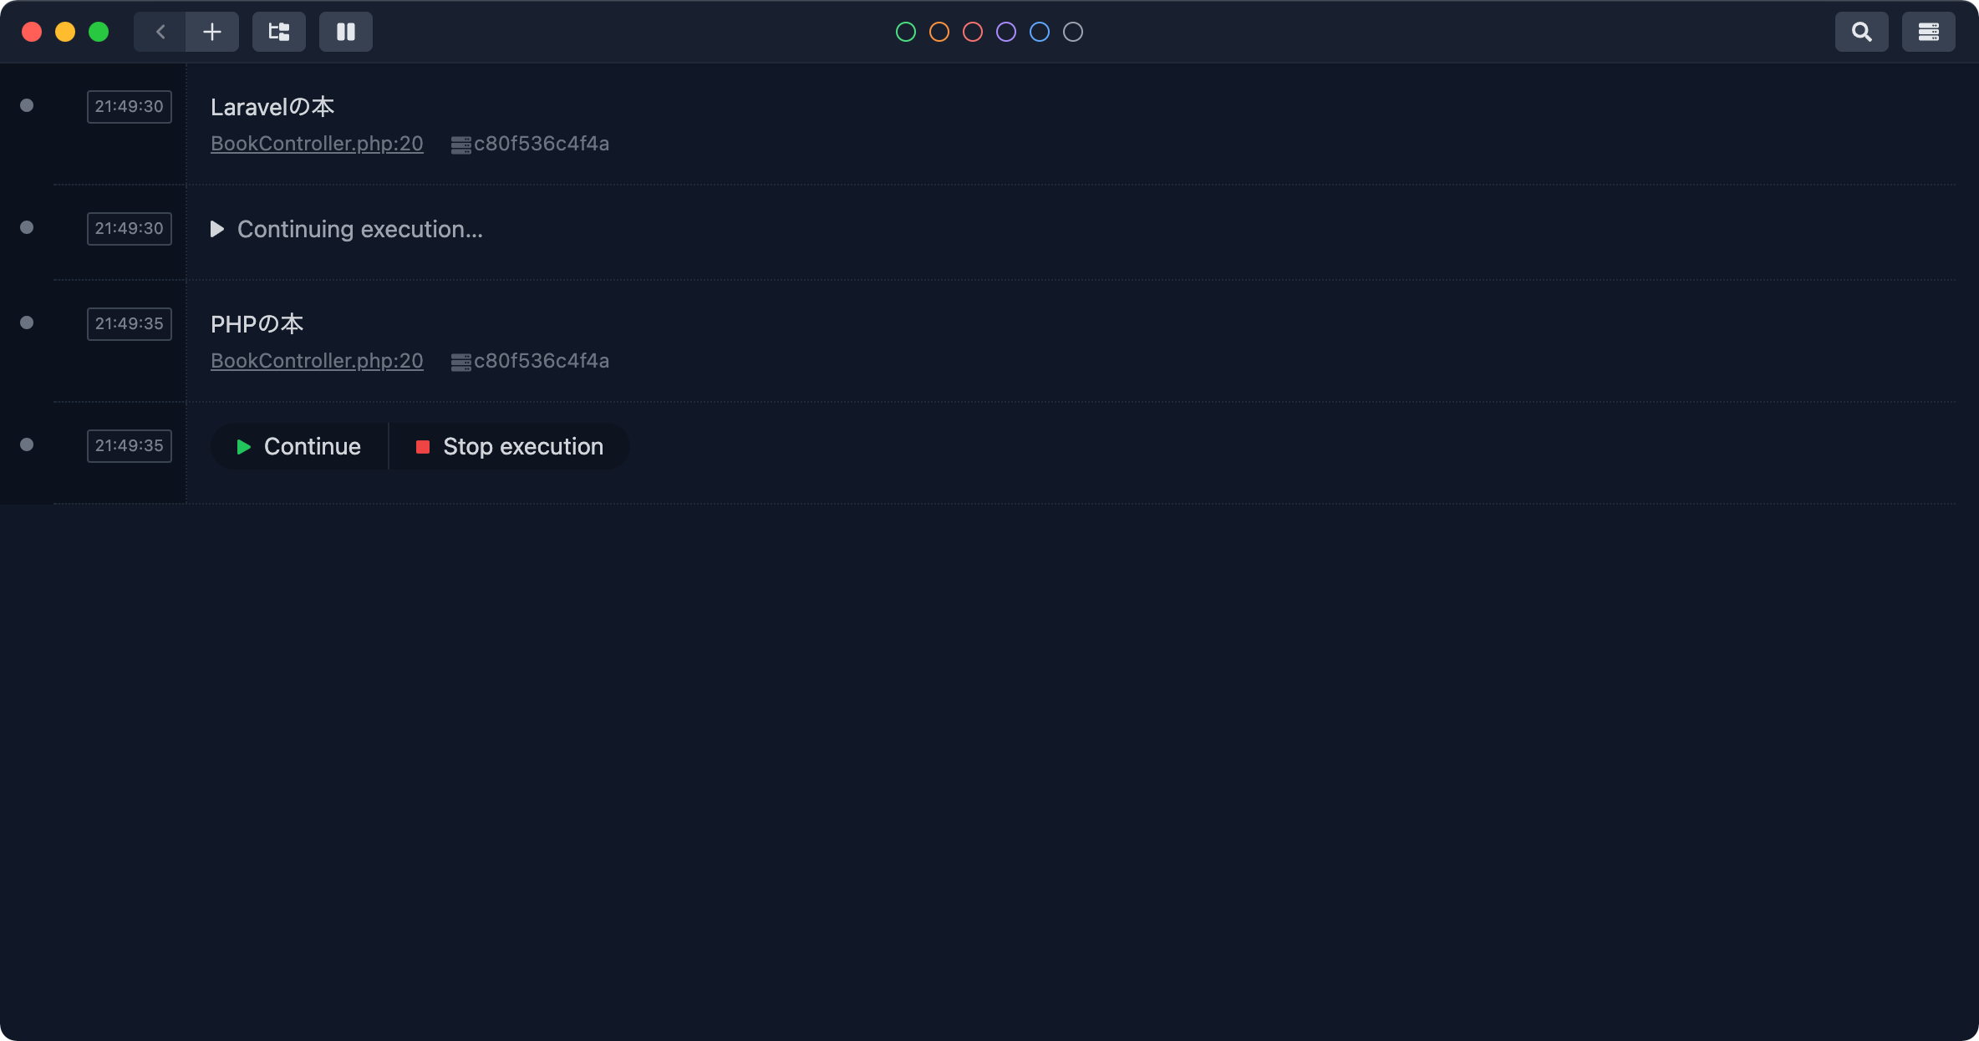Click the back chevron in the toolbar
Viewport: 1979px width, 1041px height.
tap(160, 32)
